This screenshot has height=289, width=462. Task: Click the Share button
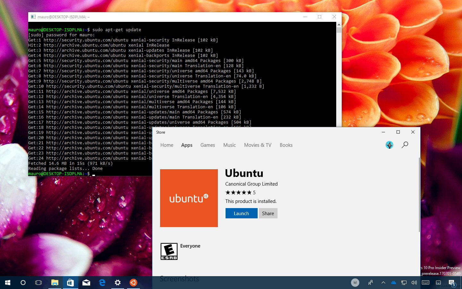268,213
